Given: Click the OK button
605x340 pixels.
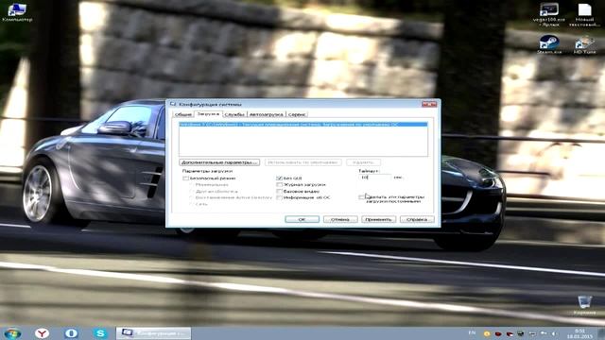Looking at the screenshot, I should tap(302, 219).
